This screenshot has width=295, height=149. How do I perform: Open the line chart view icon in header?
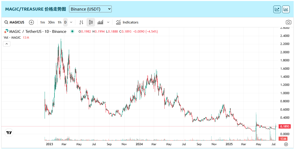pyautogui.click(x=277, y=9)
